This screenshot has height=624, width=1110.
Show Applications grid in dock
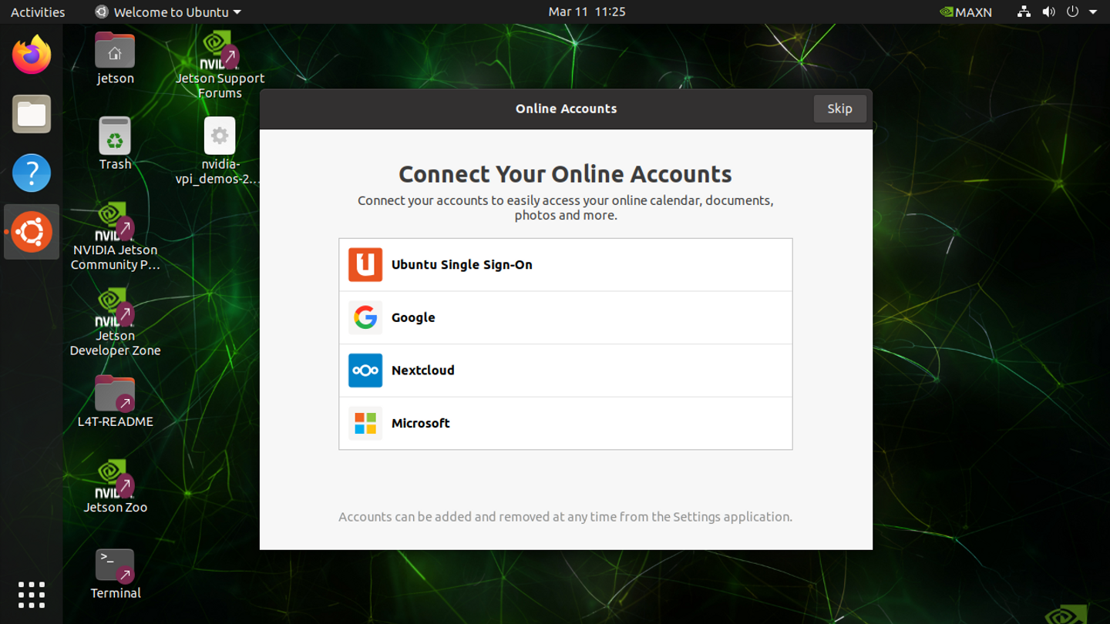[x=32, y=594]
